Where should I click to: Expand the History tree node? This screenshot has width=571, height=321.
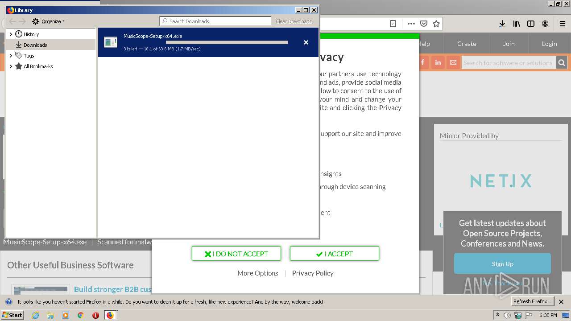[x=11, y=34]
